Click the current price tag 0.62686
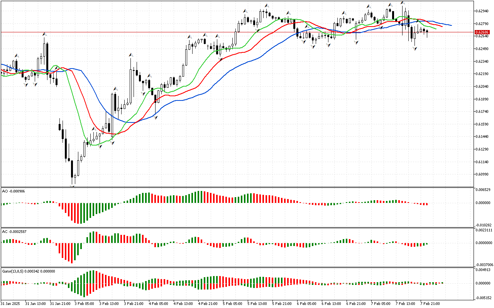494x308 pixels. point(482,32)
